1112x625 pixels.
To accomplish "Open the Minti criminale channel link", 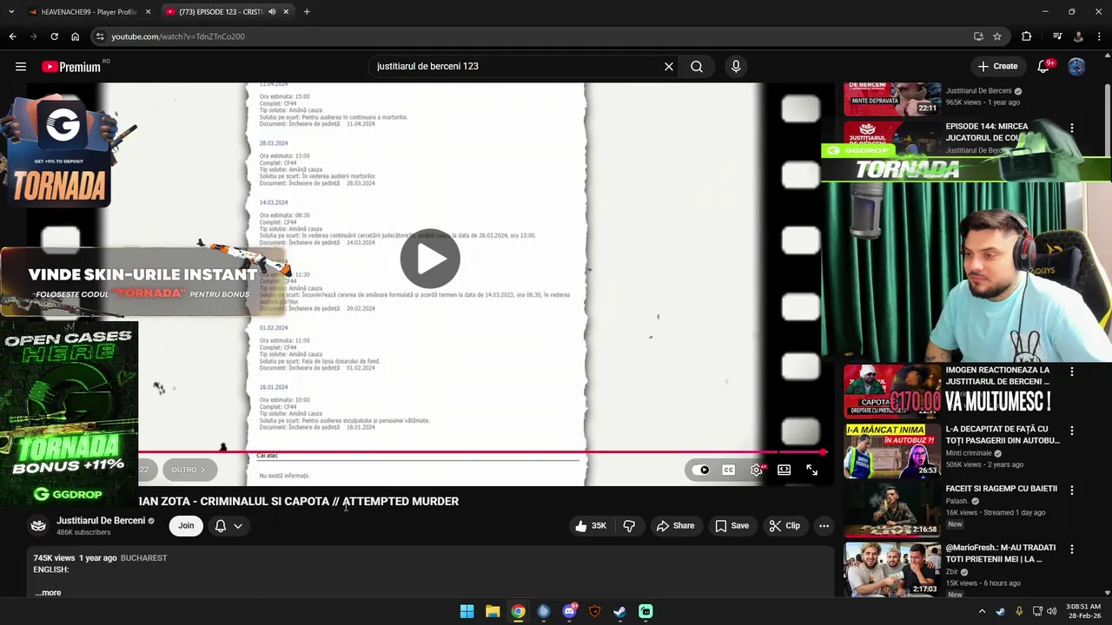I will [969, 453].
